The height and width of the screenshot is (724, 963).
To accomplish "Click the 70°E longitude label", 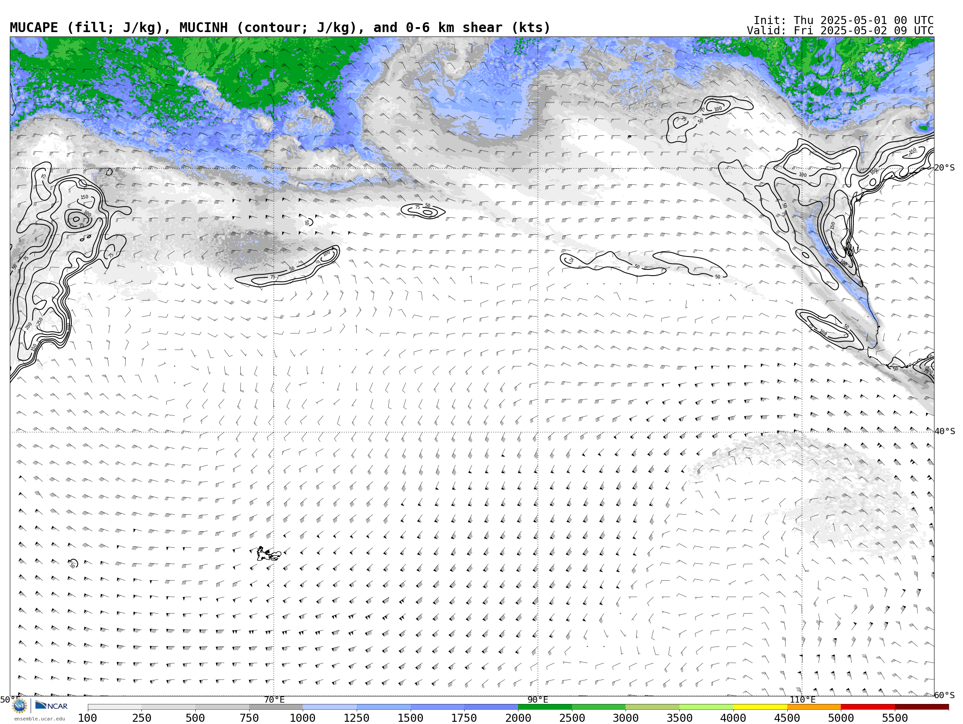I will (274, 700).
